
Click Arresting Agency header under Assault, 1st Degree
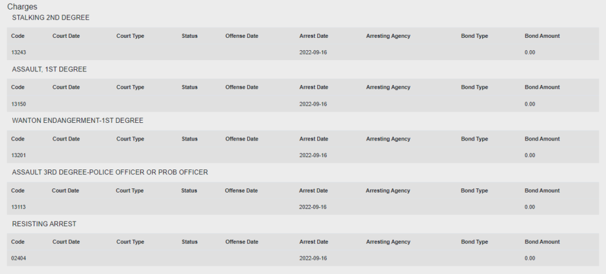[388, 87]
